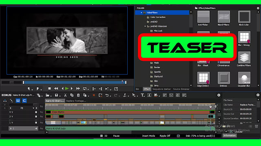261x146 pixels.
Task: Select the Naino Ki Ghat L... sequence tab
Action: pos(55,101)
